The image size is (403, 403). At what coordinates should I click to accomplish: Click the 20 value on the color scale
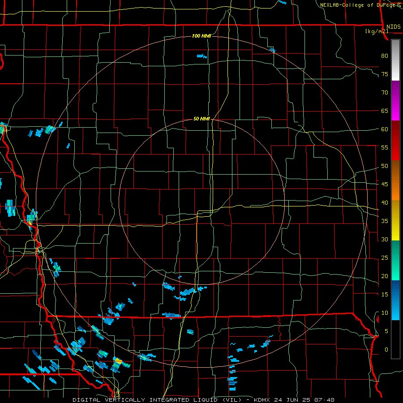[x=385, y=276]
